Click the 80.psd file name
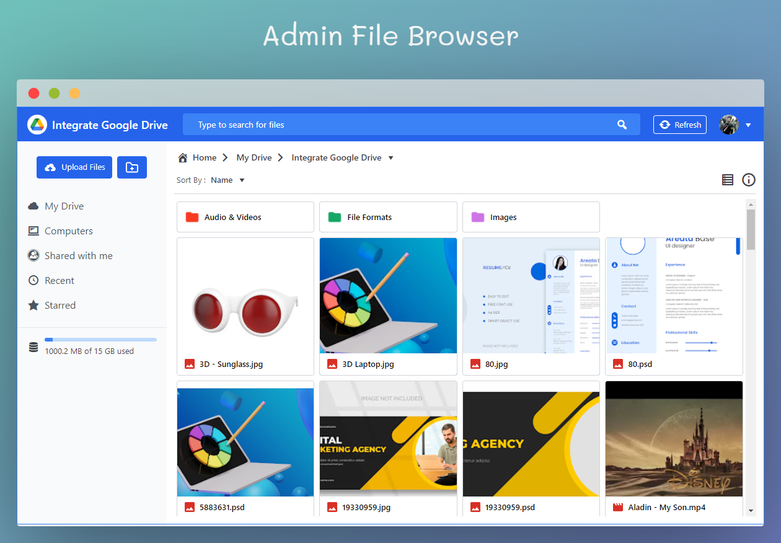This screenshot has height=543, width=781. coord(640,364)
